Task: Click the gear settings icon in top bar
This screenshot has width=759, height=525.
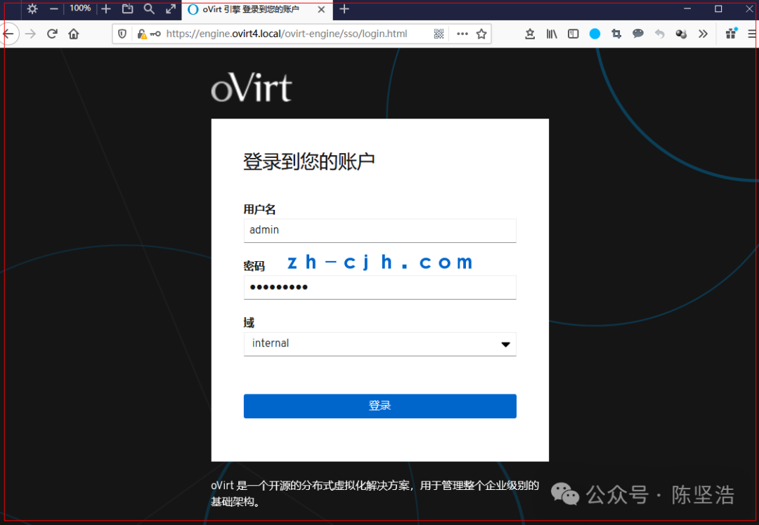Action: tap(32, 8)
